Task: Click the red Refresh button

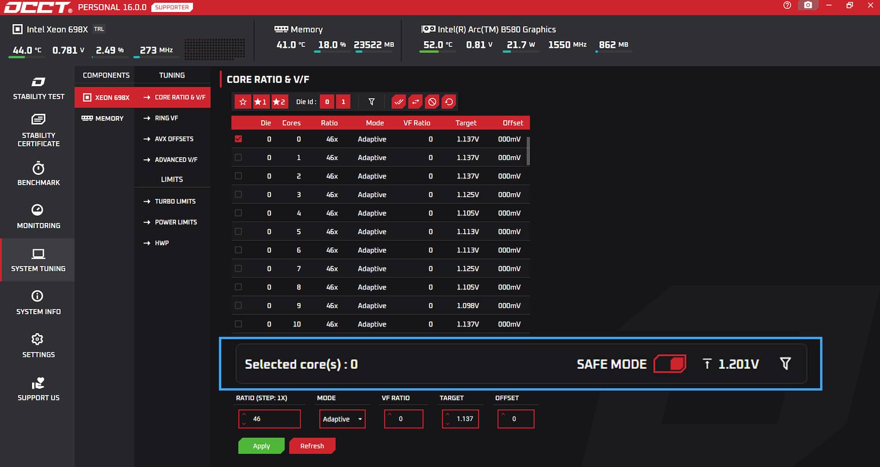Action: [312, 446]
